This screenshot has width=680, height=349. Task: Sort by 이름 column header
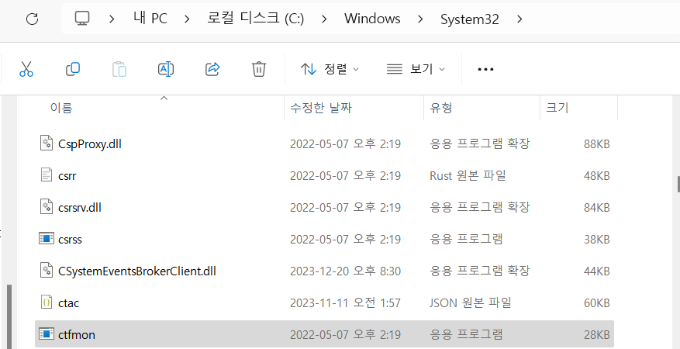61,108
